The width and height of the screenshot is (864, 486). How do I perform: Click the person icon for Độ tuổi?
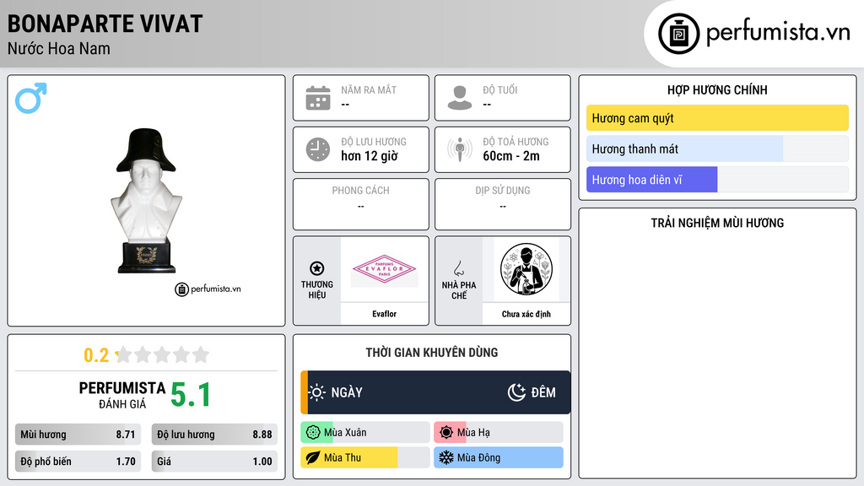point(460,98)
